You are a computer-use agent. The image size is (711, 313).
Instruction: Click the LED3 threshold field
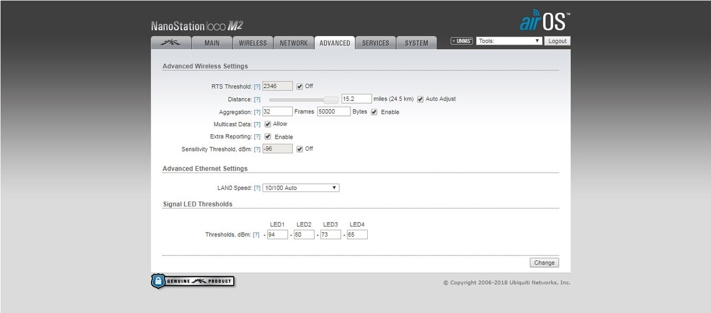pyautogui.click(x=331, y=235)
